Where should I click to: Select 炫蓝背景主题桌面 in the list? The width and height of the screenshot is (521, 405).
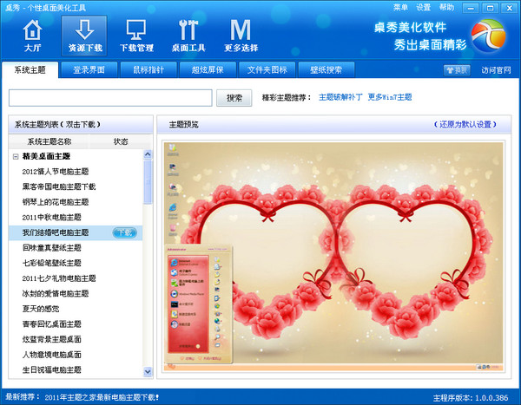coord(51,340)
